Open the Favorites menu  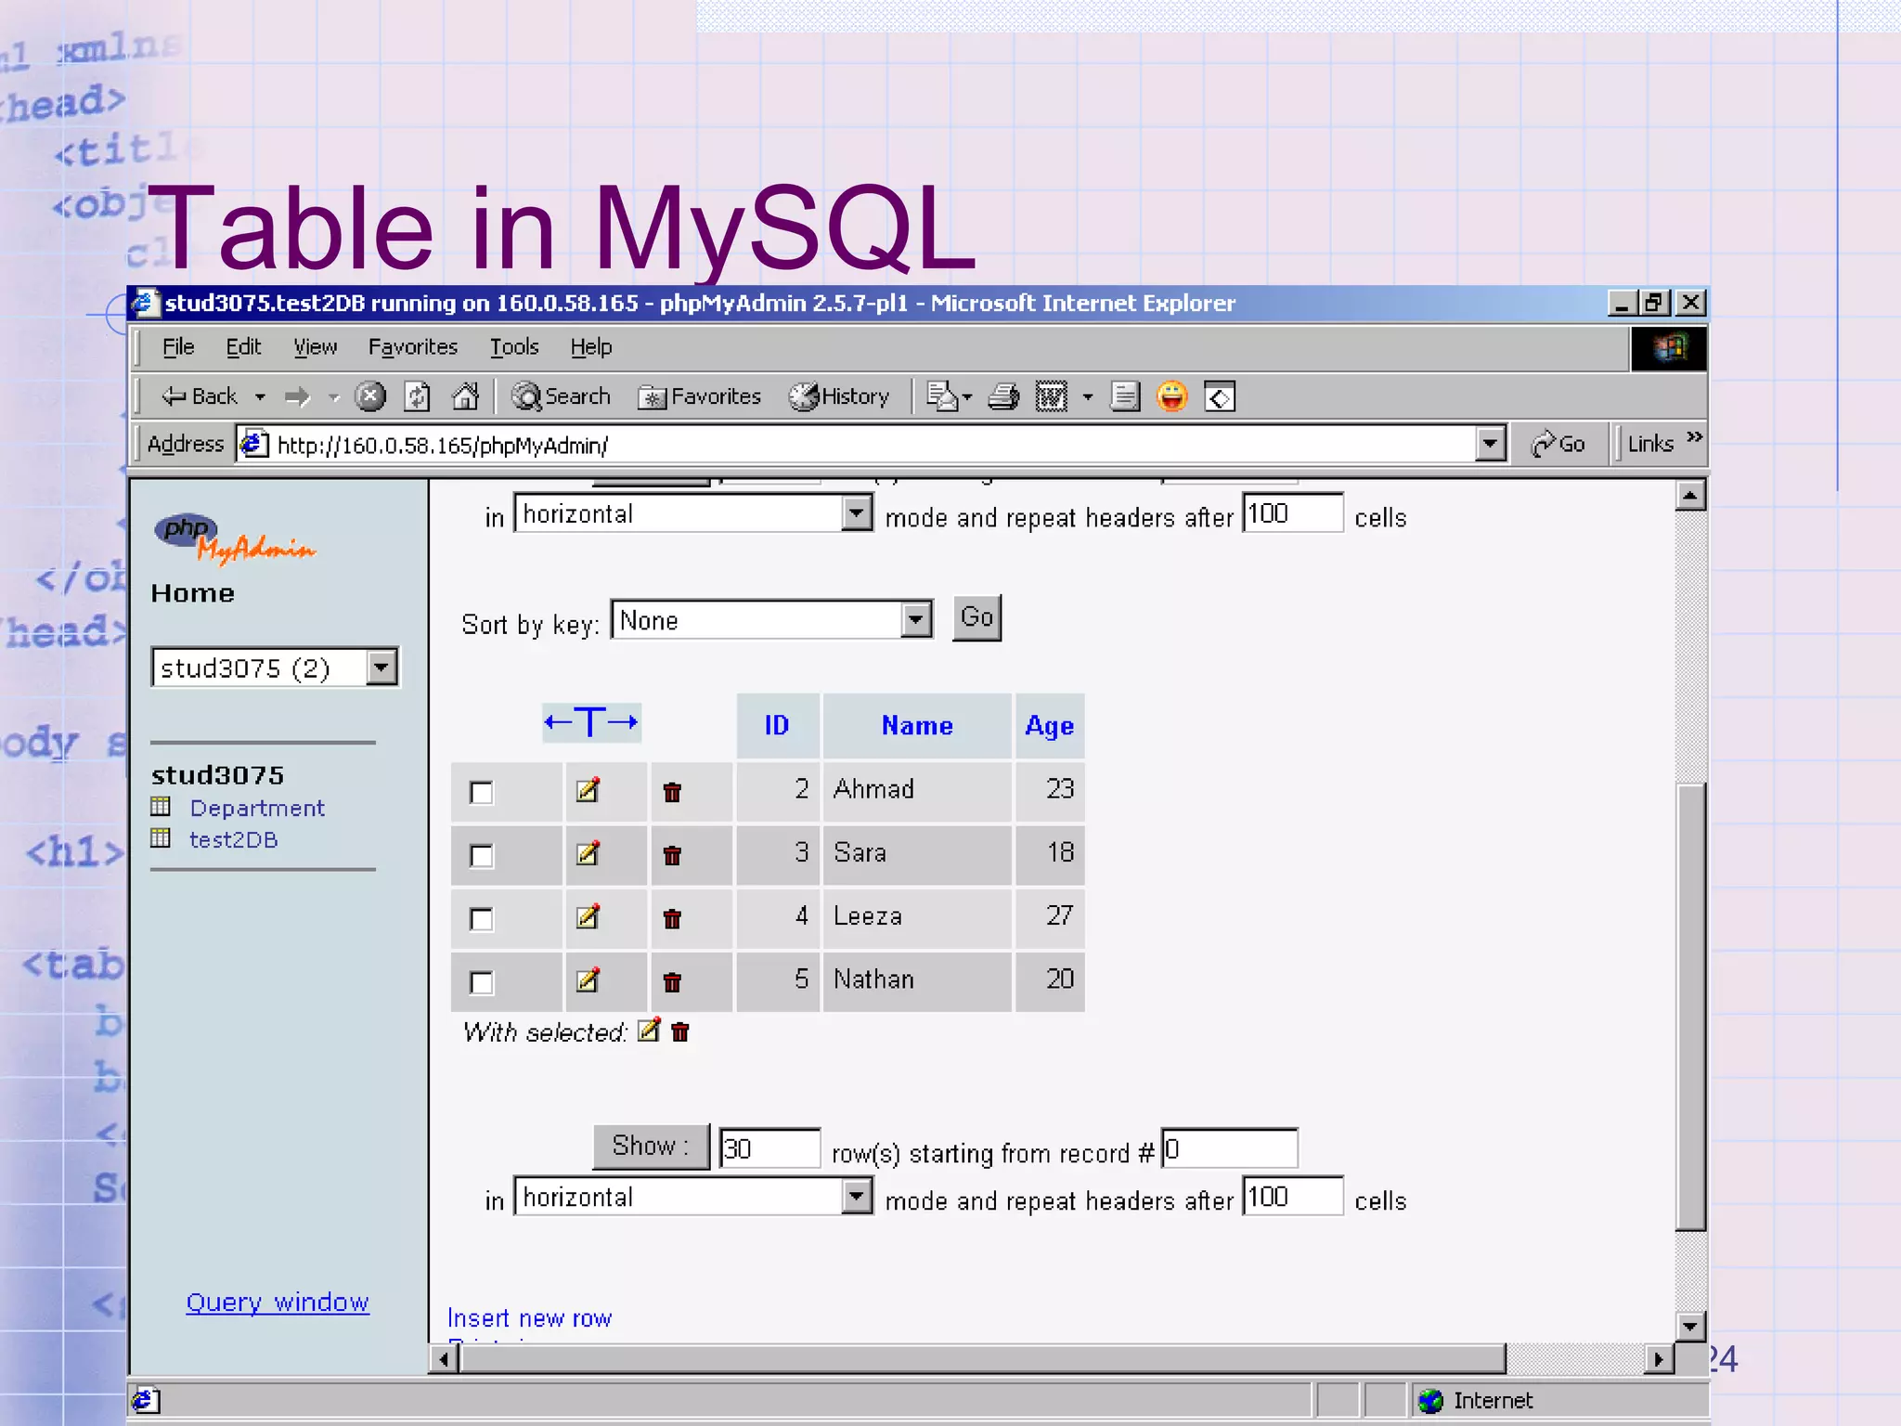[x=413, y=347]
